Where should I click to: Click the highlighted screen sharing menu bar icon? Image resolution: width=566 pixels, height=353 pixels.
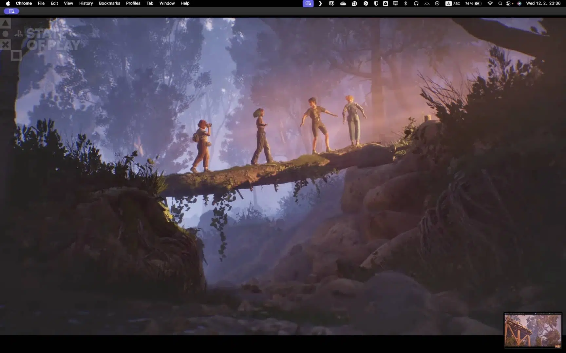308,3
